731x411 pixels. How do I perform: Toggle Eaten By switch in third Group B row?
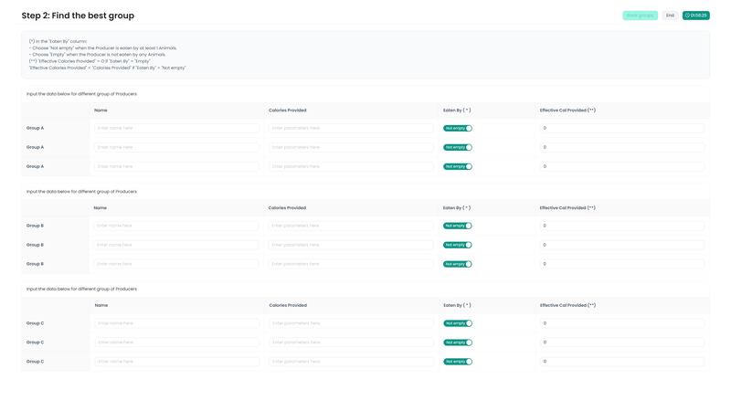click(458, 264)
